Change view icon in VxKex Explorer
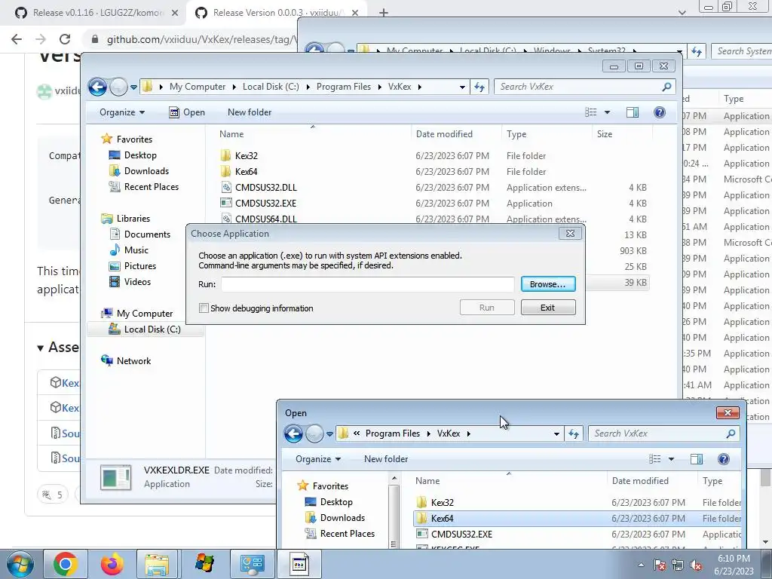772x579 pixels. (591, 112)
